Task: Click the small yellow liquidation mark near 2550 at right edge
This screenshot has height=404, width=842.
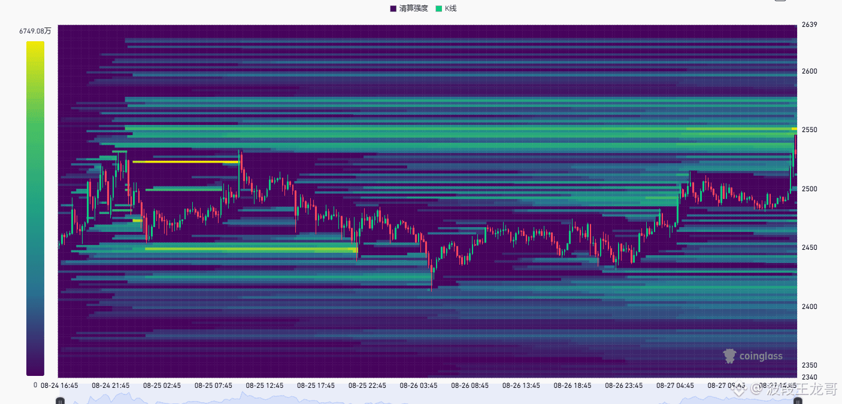Action: point(794,128)
